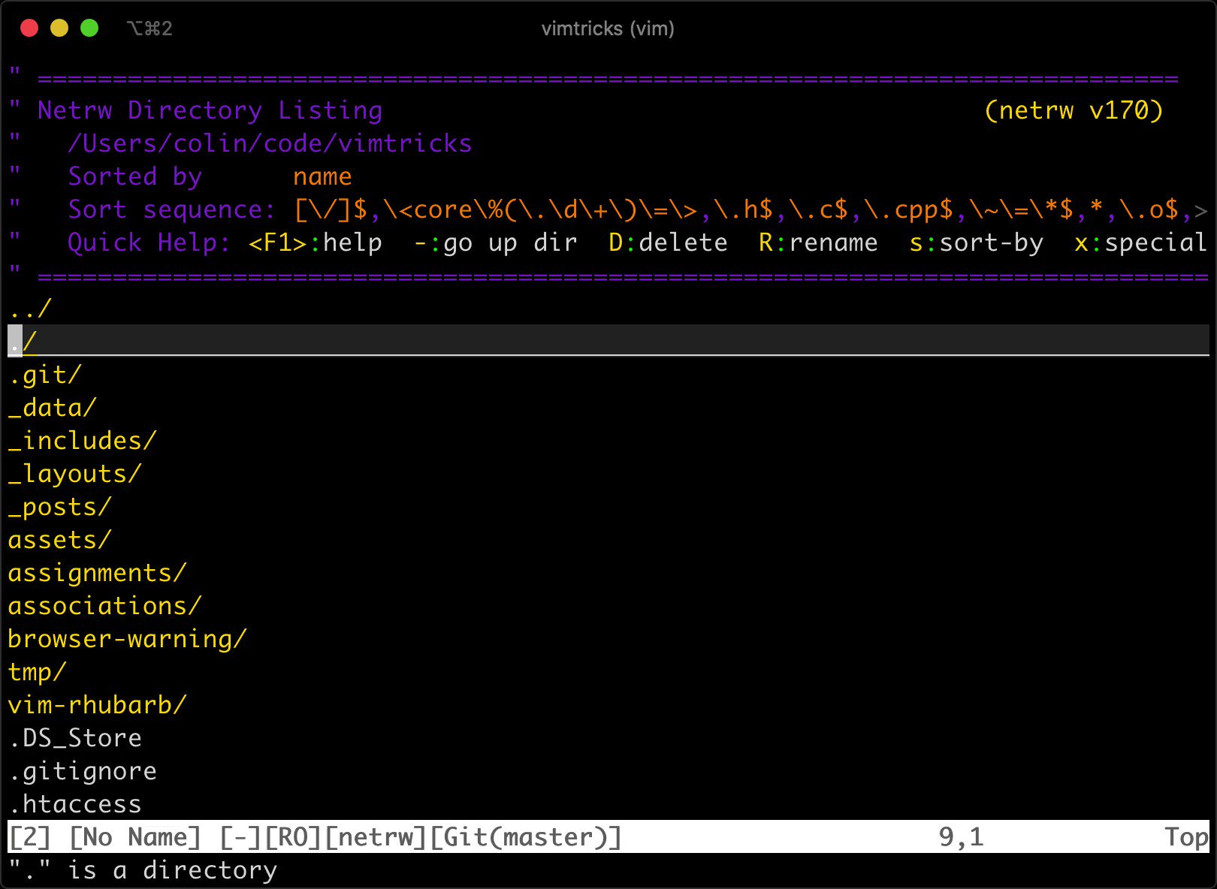The image size is (1217, 889).
Task: Click the path /Users/colin/code/vimtricks
Action: 270,143
